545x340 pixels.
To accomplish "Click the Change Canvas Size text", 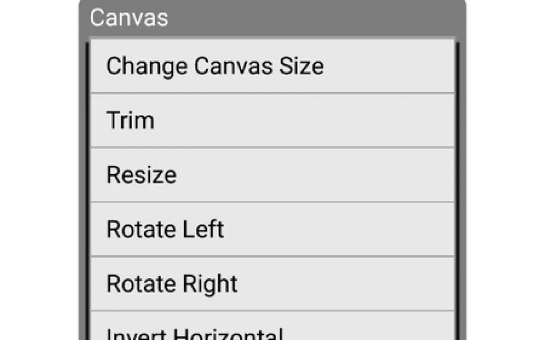I will pyautogui.click(x=215, y=66).
